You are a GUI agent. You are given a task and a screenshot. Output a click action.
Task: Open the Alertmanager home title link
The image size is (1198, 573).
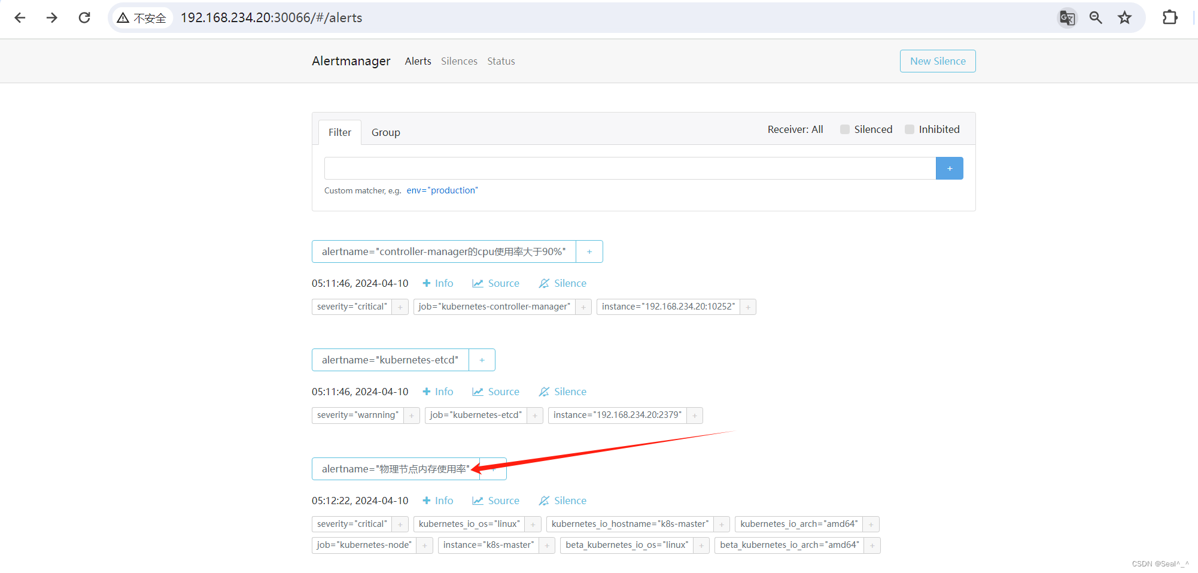tap(351, 61)
